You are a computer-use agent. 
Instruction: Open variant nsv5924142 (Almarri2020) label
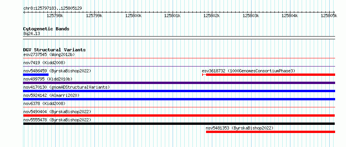pos(51,95)
